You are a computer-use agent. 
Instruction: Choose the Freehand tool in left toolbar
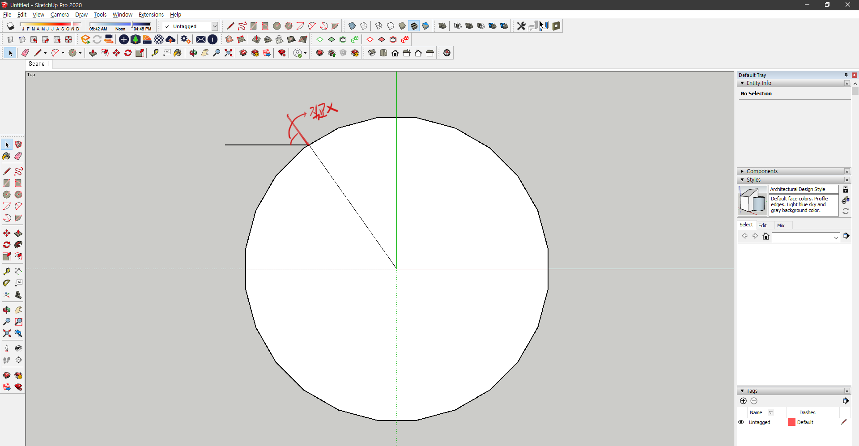[x=18, y=171]
